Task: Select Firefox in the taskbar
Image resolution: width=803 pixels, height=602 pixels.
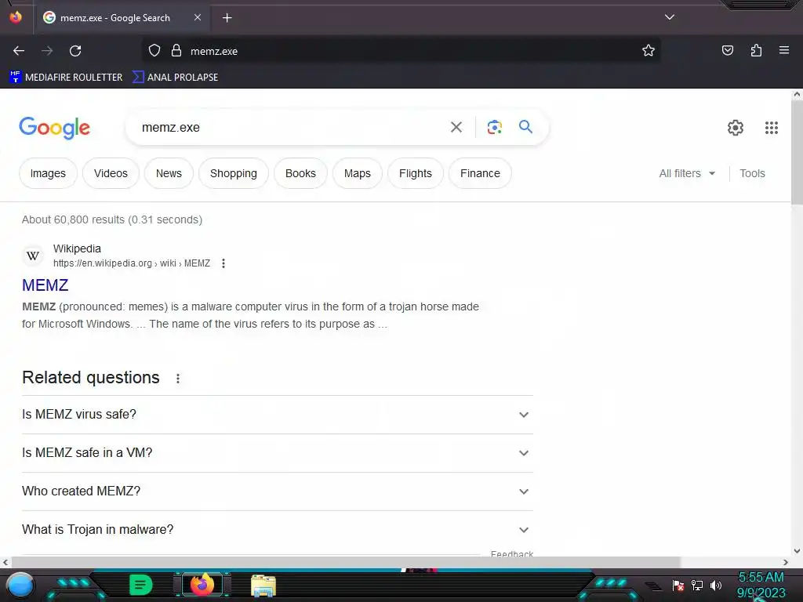Action: coord(202,585)
